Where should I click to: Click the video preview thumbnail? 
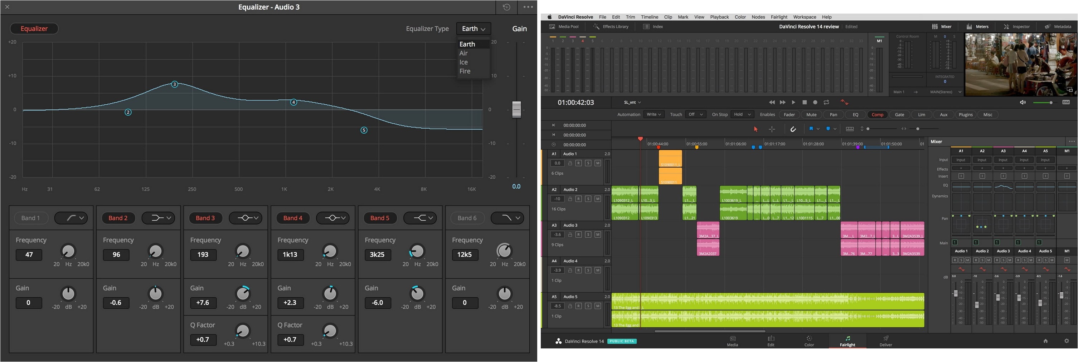(x=1021, y=65)
